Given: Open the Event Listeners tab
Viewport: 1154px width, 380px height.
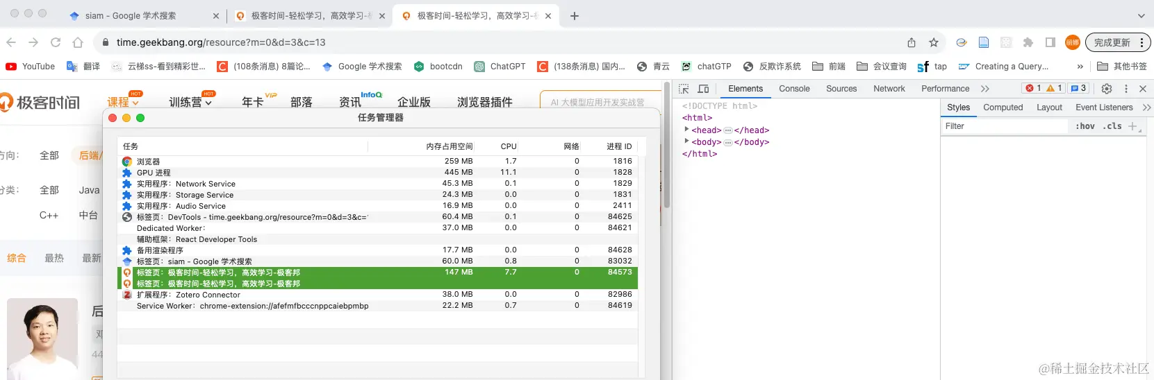Looking at the screenshot, I should [1104, 107].
